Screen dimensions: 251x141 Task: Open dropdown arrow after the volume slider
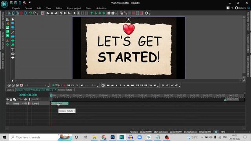pos(98,86)
